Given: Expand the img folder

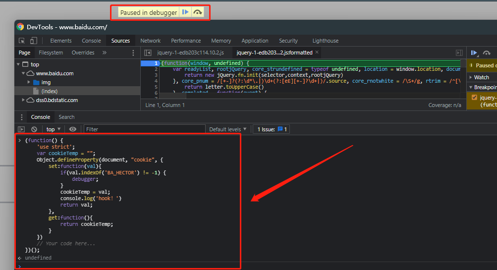Looking at the screenshot, I should coord(29,82).
